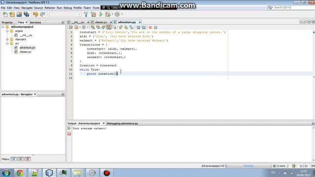This screenshot has height=177, width=315.
Task: Click the Previous Bookmark icon
Action: [x=121, y=28]
